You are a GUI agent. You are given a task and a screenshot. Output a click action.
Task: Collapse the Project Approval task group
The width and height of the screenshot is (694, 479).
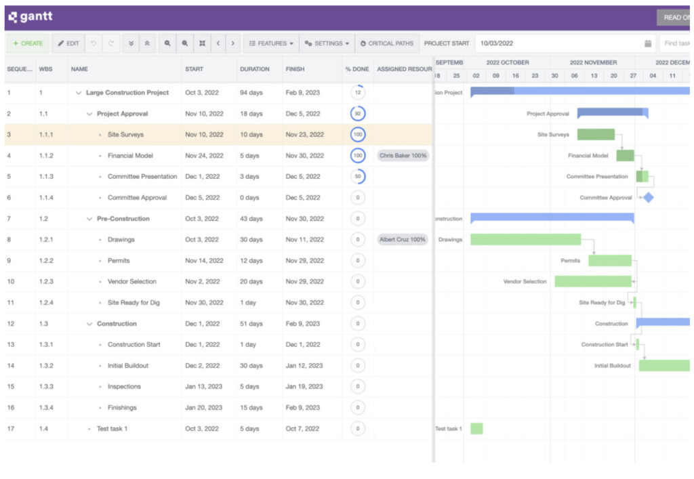click(89, 114)
